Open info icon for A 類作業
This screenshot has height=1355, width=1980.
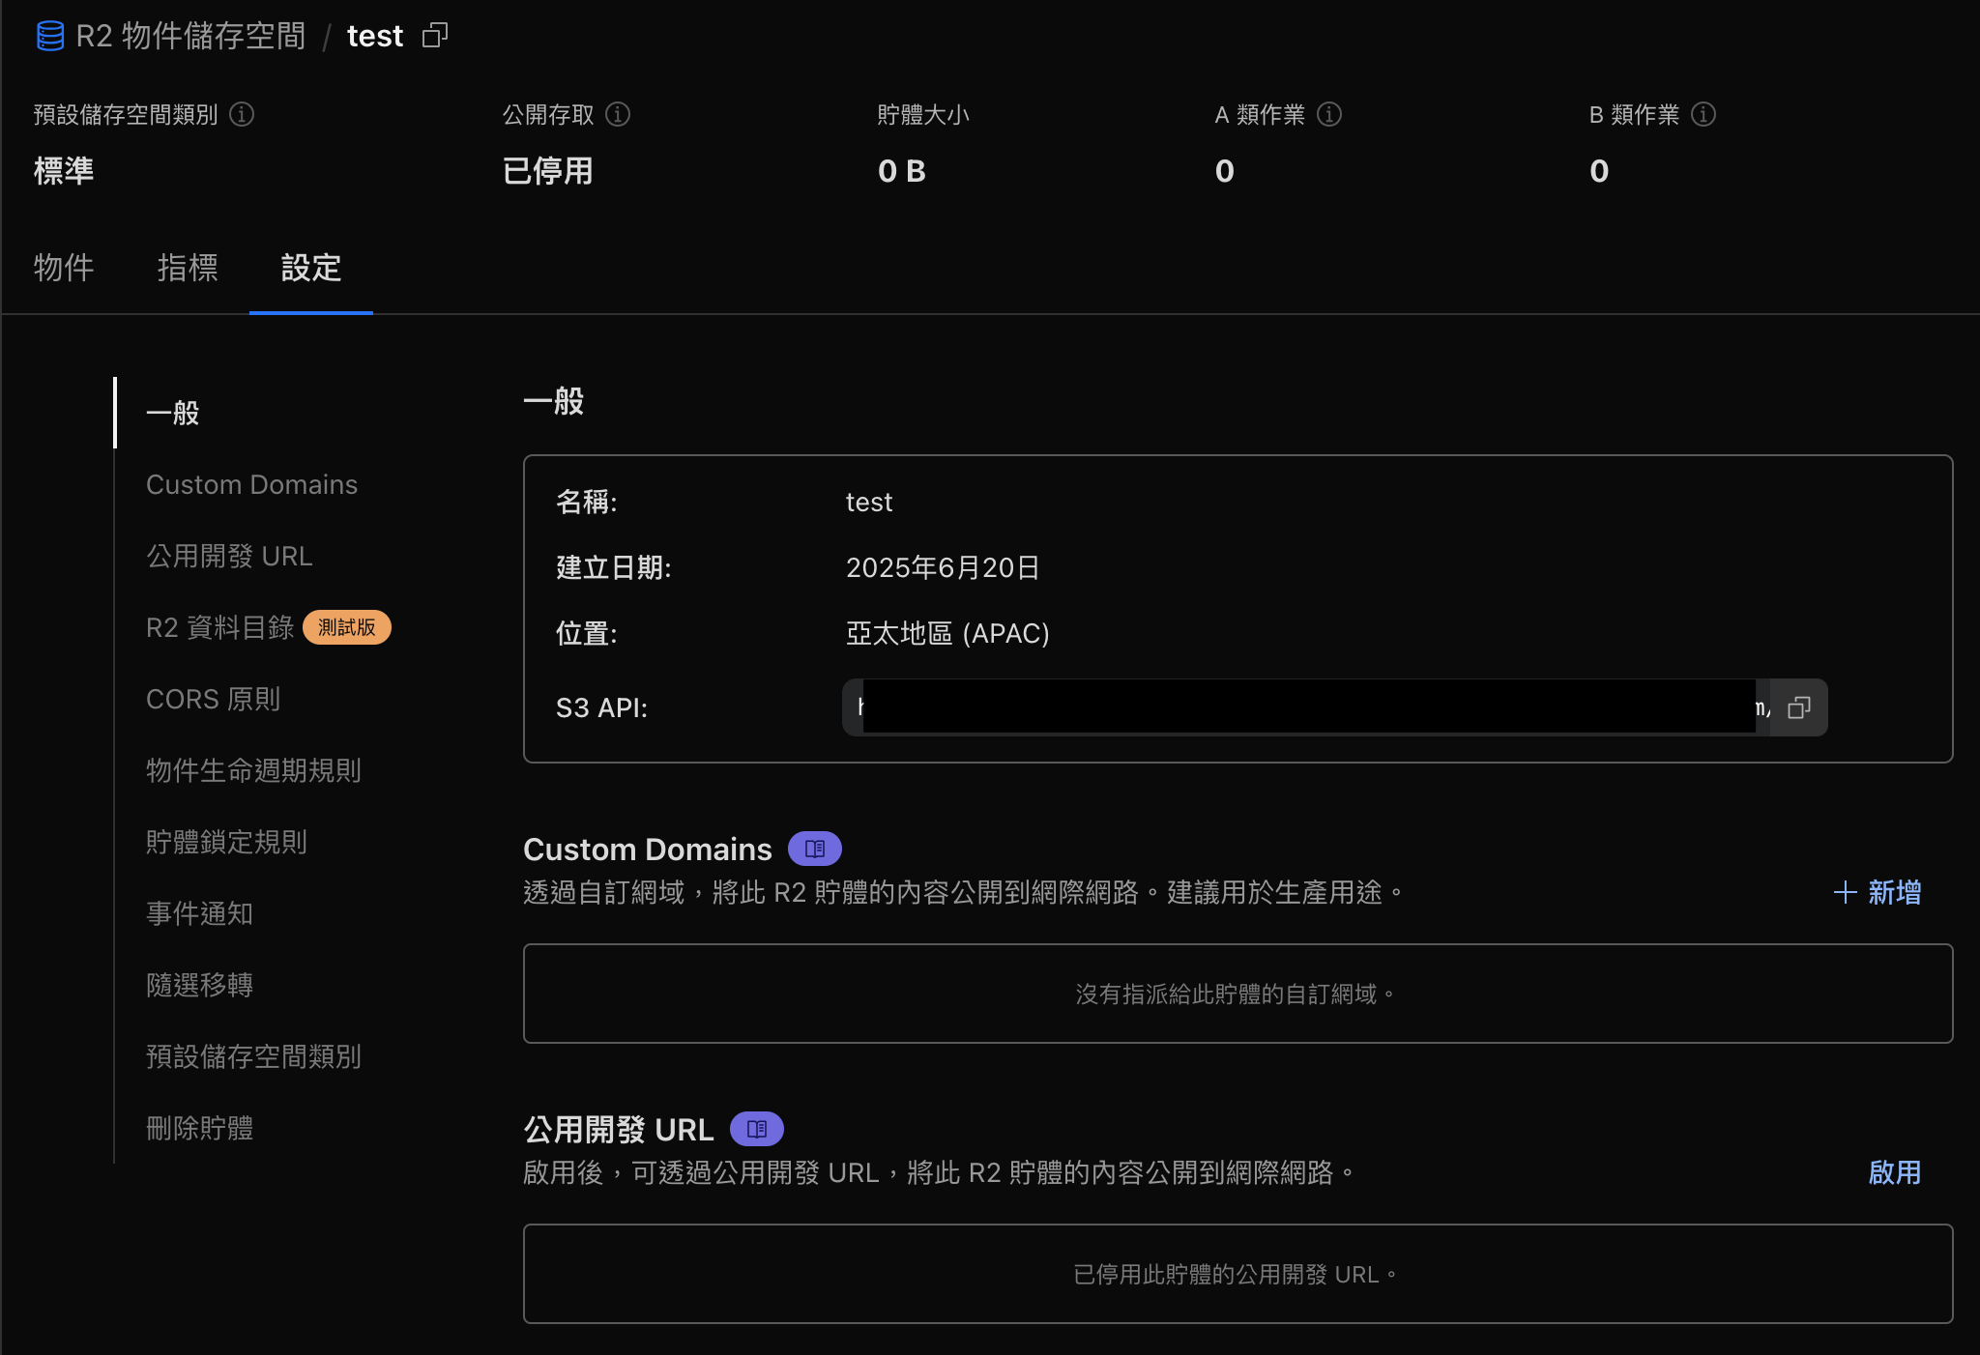tap(1329, 114)
